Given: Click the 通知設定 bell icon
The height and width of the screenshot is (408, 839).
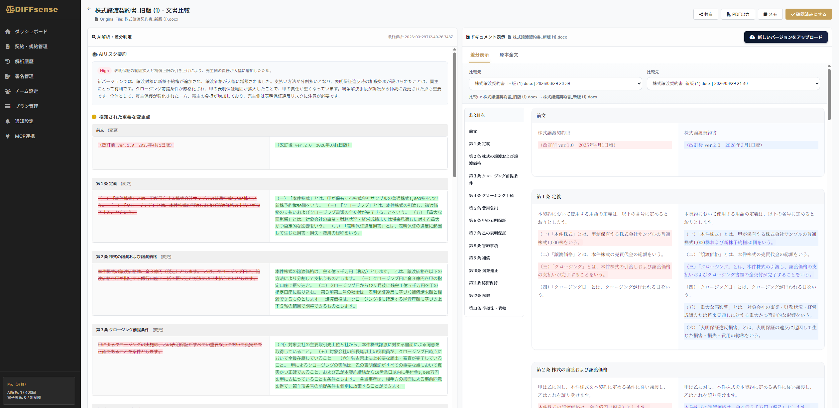Looking at the screenshot, I should [x=8, y=121].
